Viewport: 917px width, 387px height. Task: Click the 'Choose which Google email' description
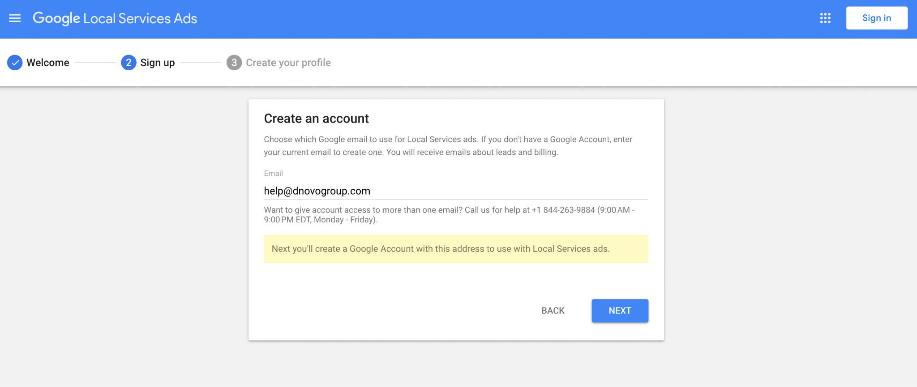(448, 146)
